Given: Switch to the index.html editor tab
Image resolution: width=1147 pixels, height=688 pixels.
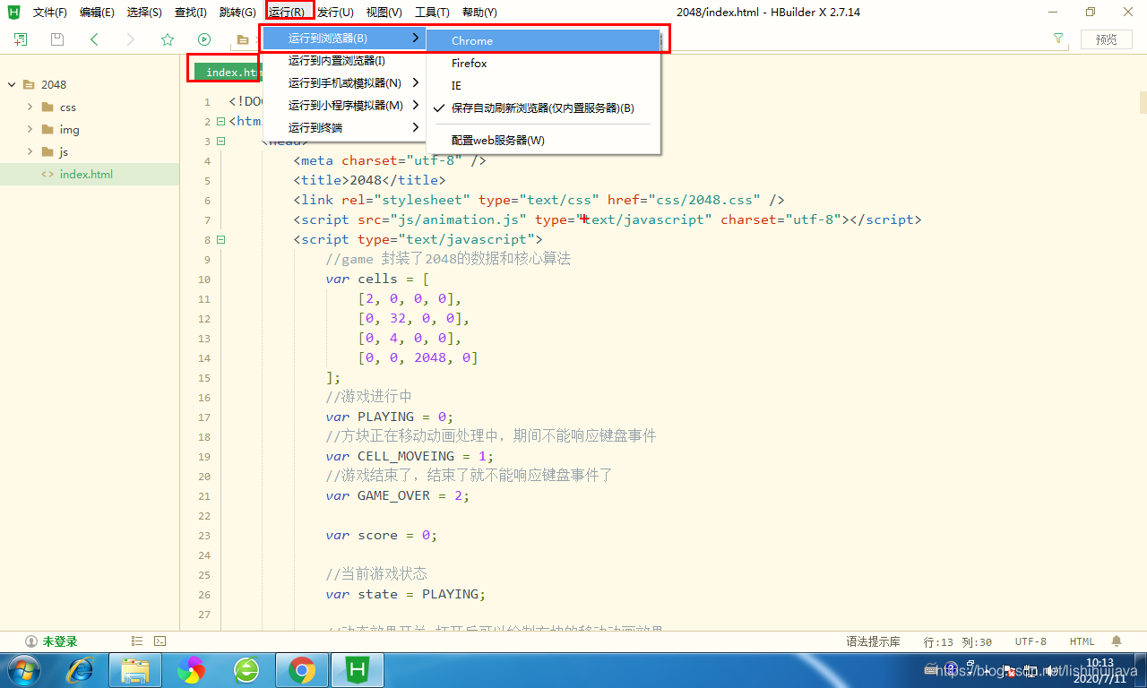Looking at the screenshot, I should coord(228,72).
